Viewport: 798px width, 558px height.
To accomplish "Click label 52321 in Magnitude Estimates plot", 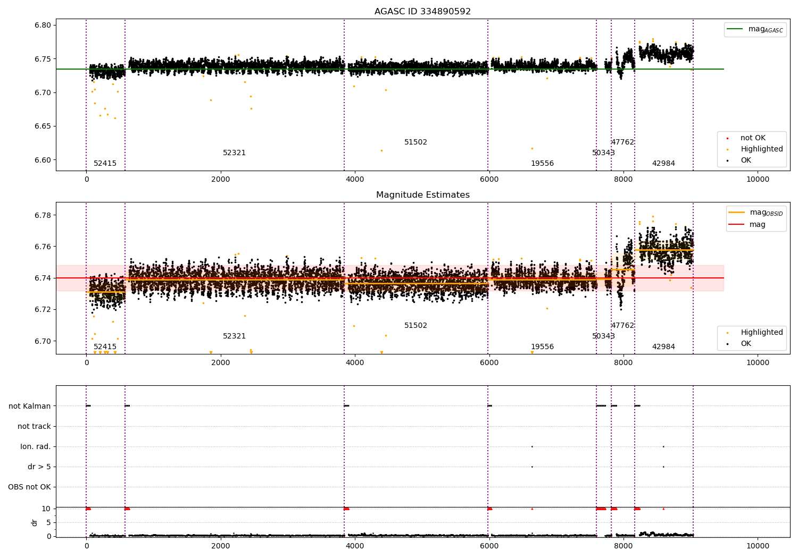I will 234,336.
